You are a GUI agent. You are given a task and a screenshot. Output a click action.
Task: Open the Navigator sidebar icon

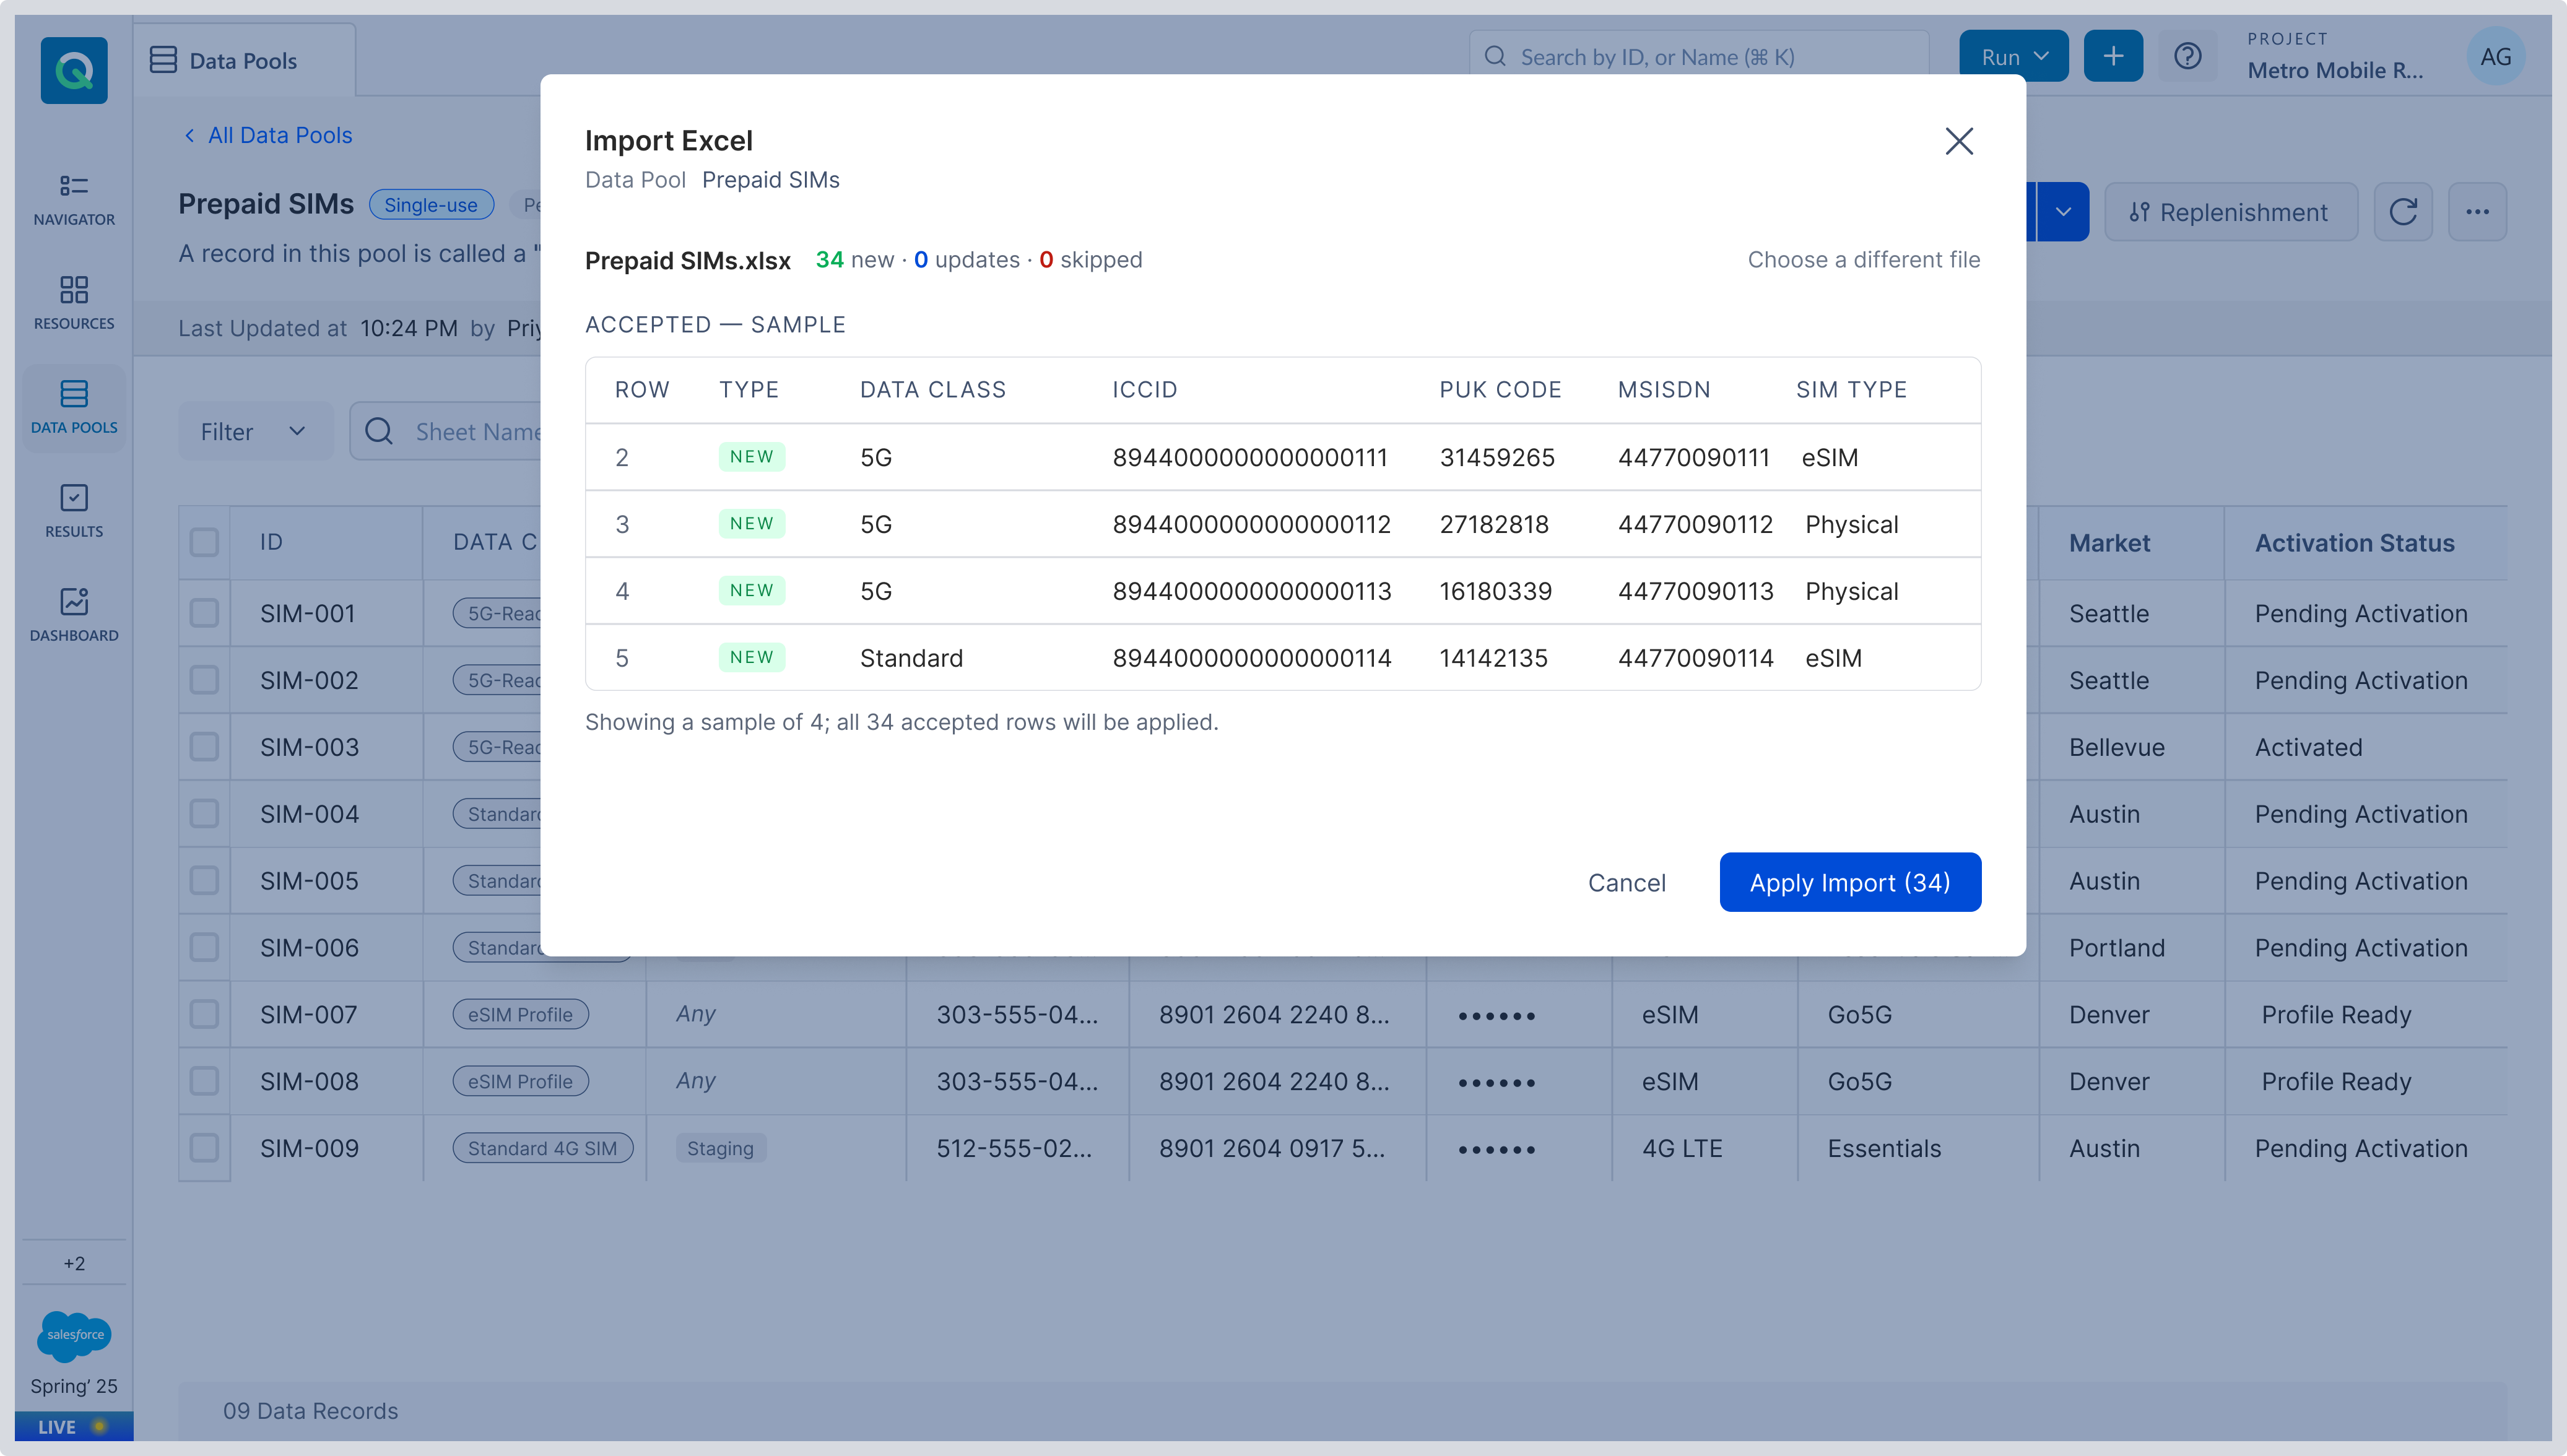pyautogui.click(x=74, y=199)
